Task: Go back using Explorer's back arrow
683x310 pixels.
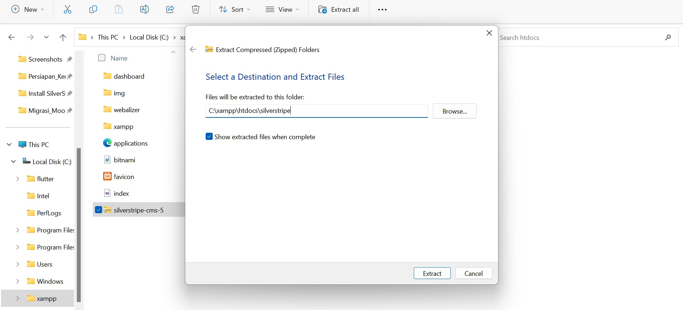Action: click(12, 37)
